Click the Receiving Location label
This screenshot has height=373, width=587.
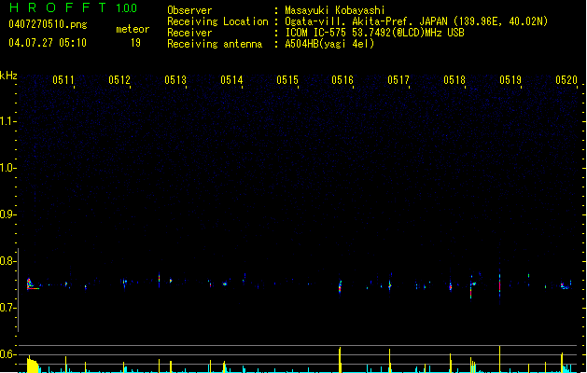coord(217,21)
